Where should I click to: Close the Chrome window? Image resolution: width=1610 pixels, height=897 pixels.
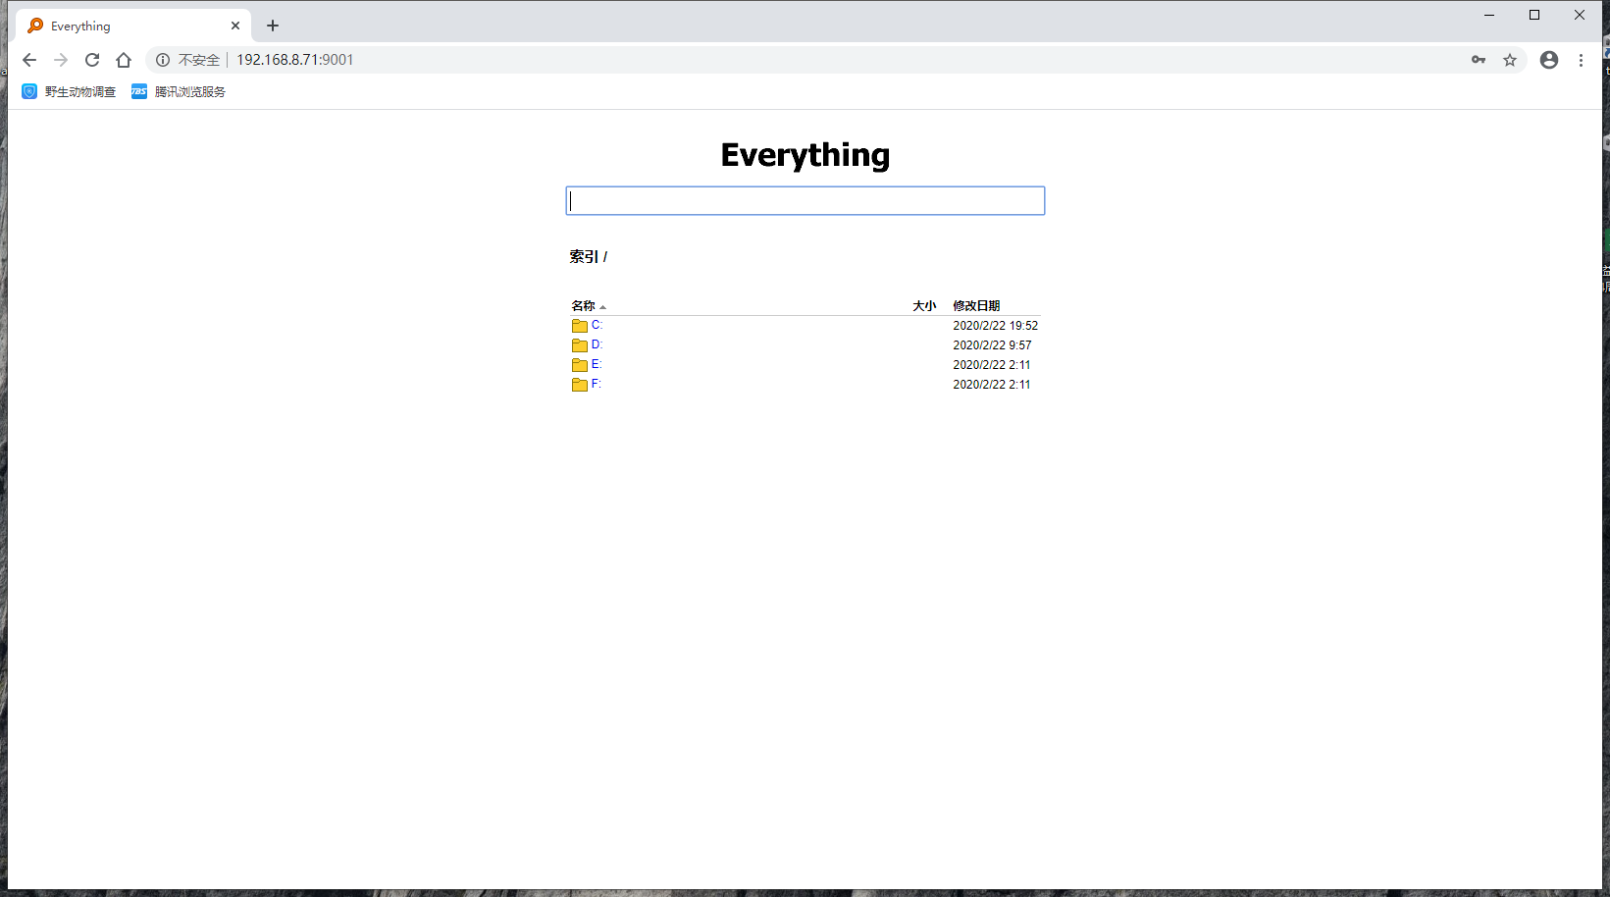tap(1580, 15)
